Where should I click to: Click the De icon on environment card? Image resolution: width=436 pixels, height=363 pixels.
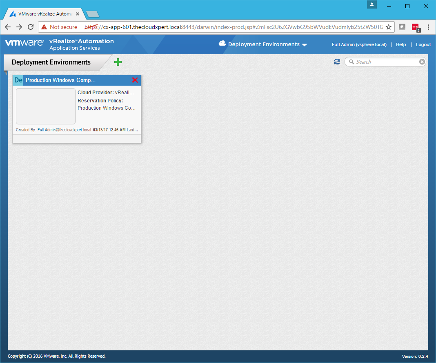tap(18, 80)
